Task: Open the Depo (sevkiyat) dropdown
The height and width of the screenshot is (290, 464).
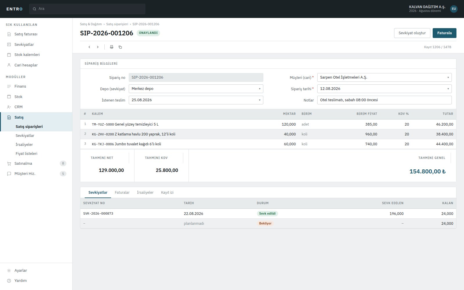Action: [196, 89]
